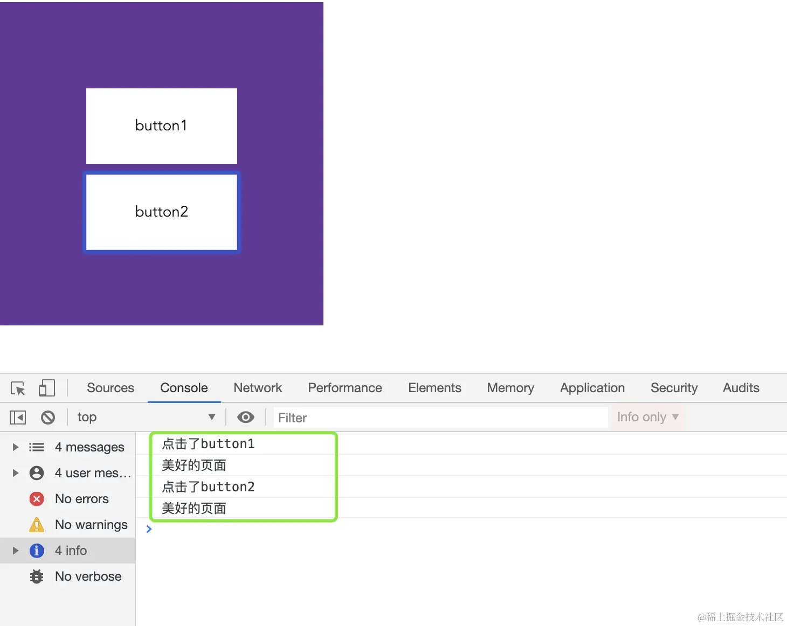
Task: Click the log line 点击了button1
Action: [208, 444]
